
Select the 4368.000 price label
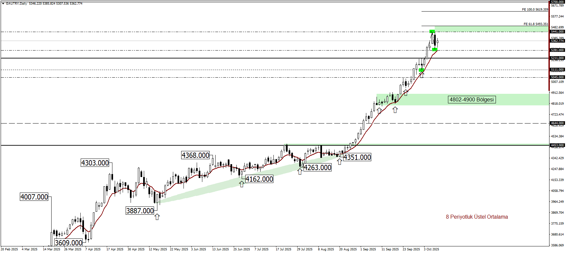click(x=195, y=155)
